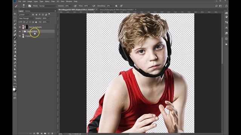Select the Pen tool

15,63
